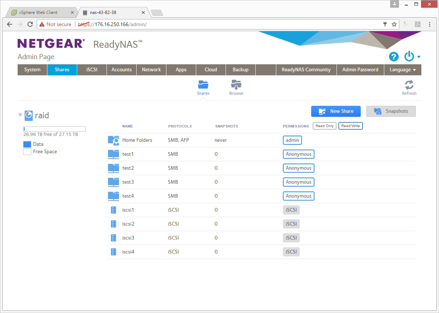This screenshot has width=439, height=313.
Task: Open the Backup tab
Action: (x=241, y=70)
